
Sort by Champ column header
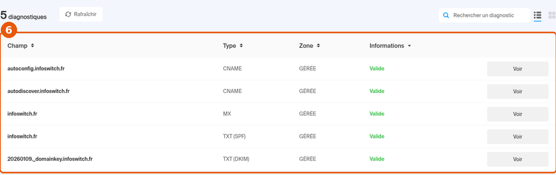21,46
